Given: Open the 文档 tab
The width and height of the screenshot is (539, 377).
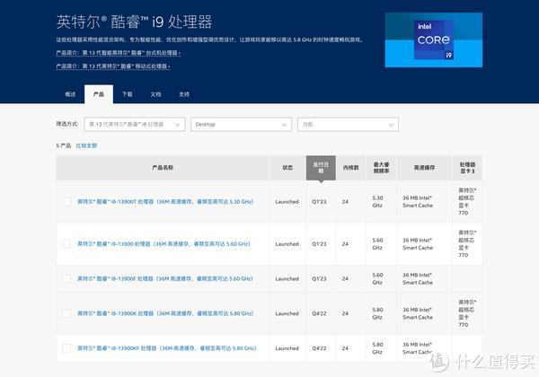Looking at the screenshot, I should [155, 94].
